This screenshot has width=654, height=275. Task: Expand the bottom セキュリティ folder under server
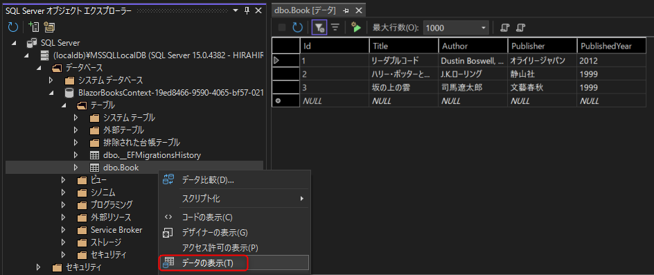pos(39,267)
